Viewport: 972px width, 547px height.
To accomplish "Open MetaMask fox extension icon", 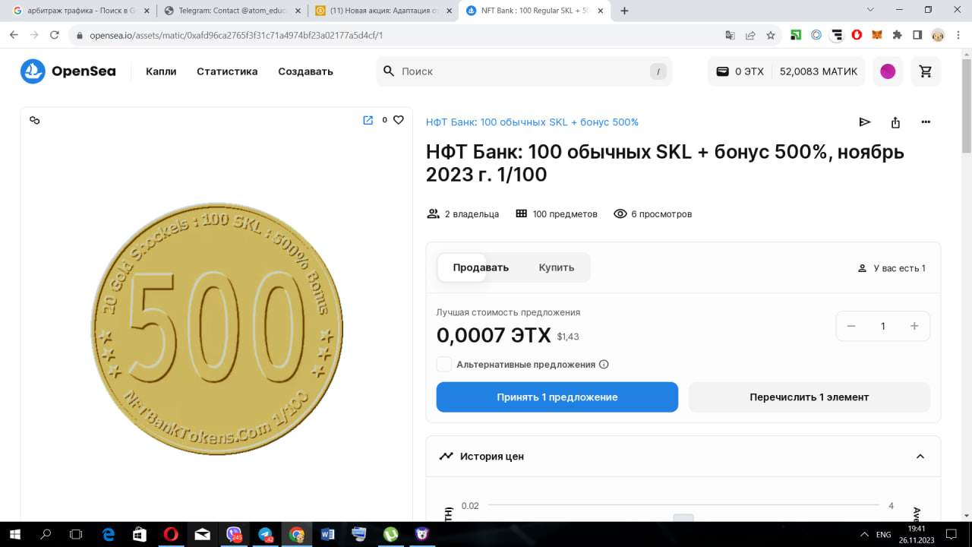I will 876,35.
